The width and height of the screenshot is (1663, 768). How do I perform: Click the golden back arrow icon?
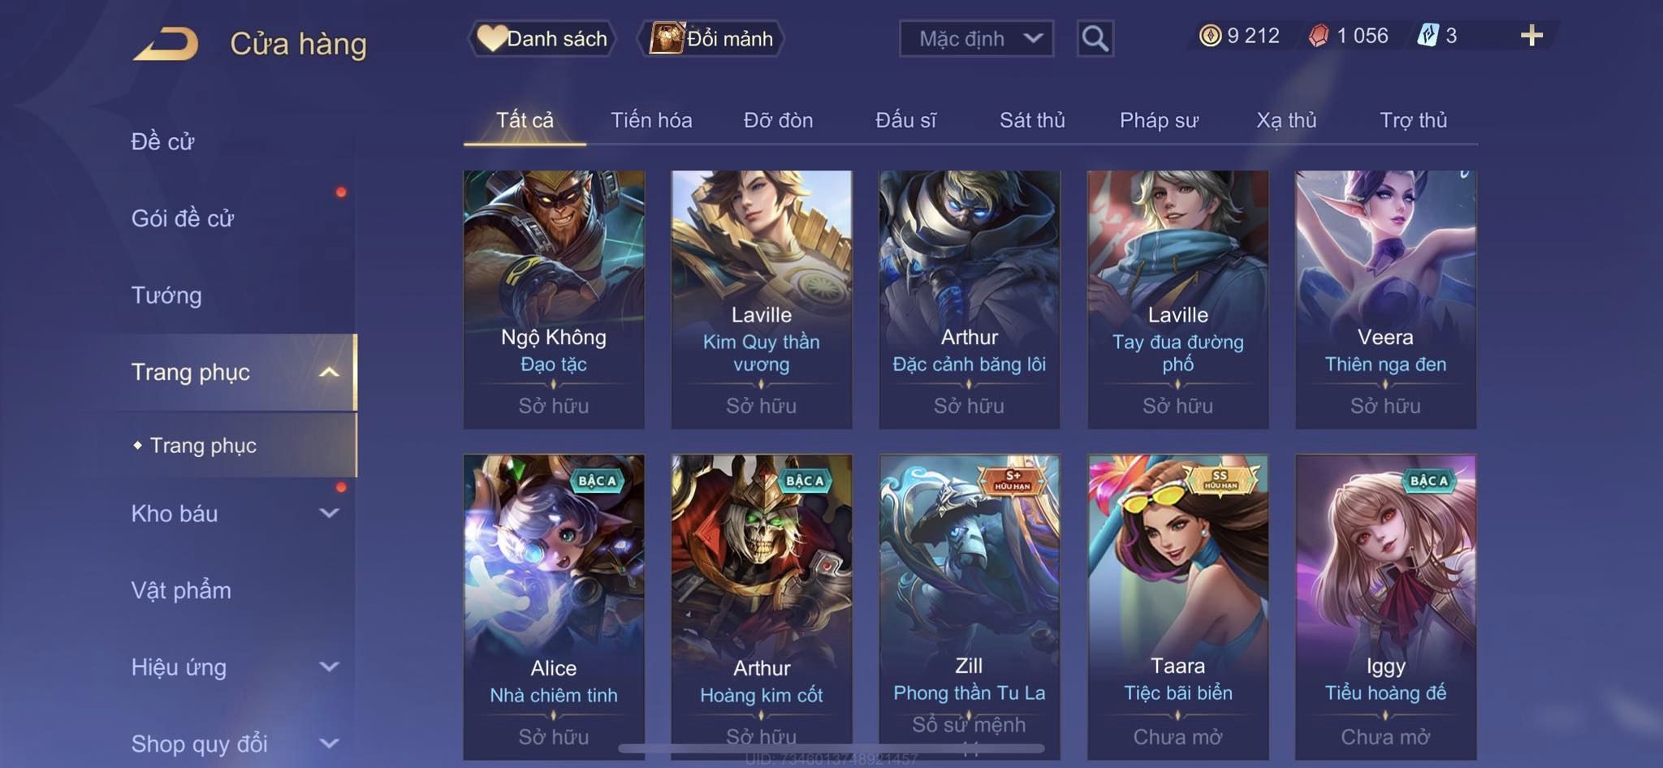[x=166, y=44]
